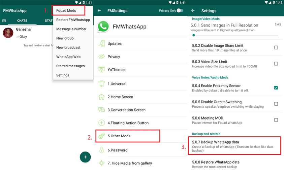Open 1.Universal settings
Screen dimensions: 284x172
coord(140,84)
